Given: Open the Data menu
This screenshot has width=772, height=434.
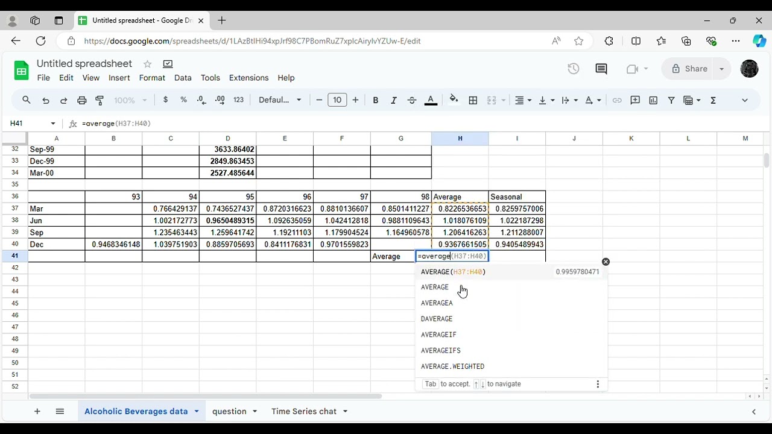Looking at the screenshot, I should coord(183,78).
